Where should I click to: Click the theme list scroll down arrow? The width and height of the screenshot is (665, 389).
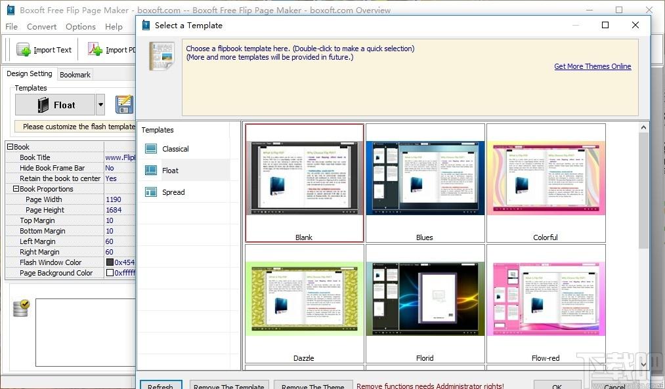[643, 364]
